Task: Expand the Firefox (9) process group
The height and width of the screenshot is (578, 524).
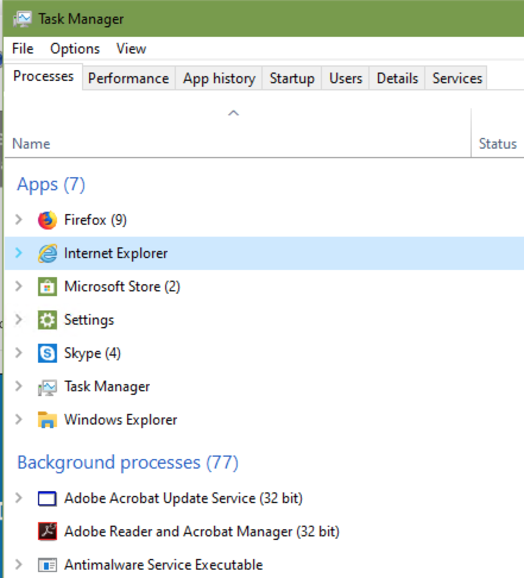Action: coord(19,219)
